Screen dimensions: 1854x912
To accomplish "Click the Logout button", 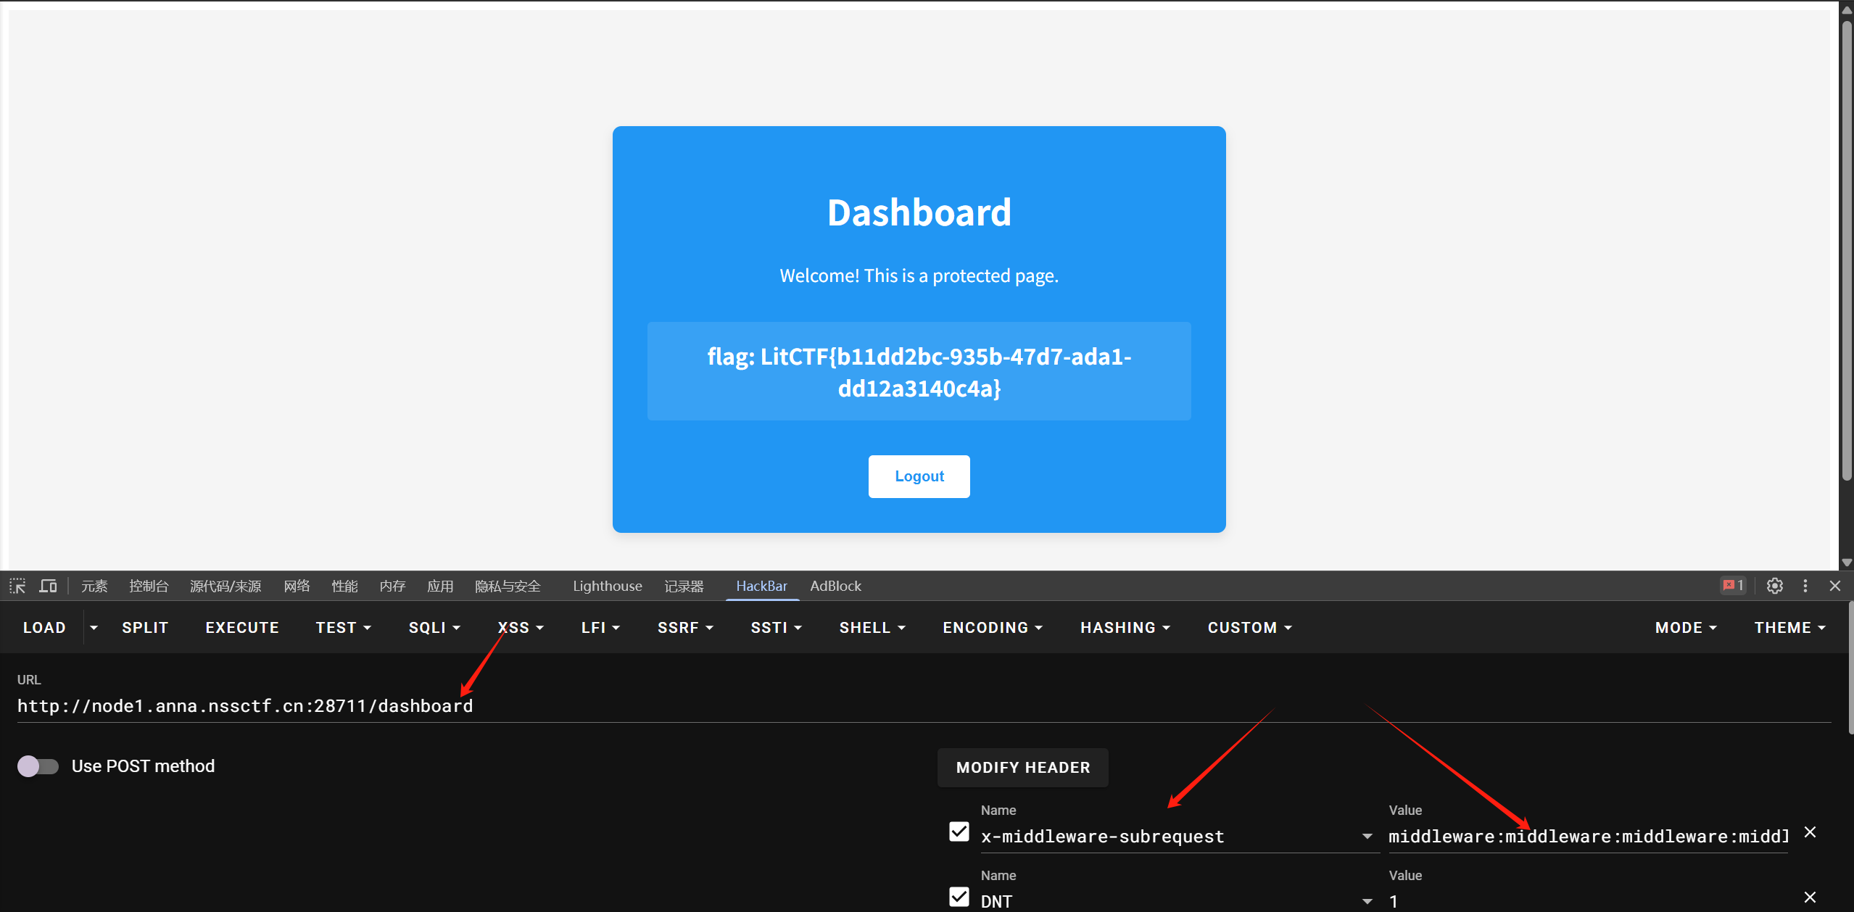I will [919, 476].
